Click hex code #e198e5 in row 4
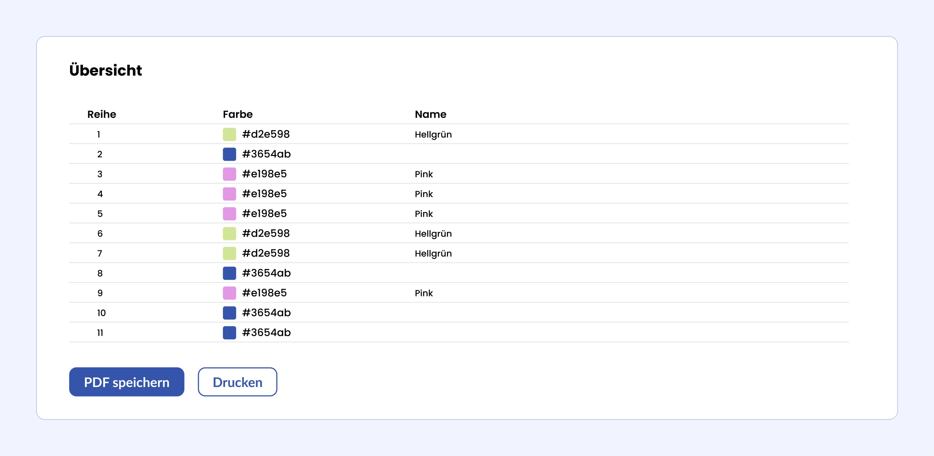This screenshot has height=456, width=934. point(265,194)
